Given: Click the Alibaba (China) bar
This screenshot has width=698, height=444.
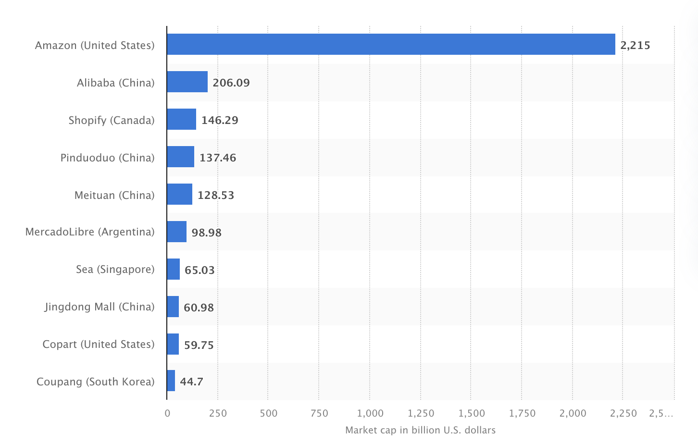Looking at the screenshot, I should pos(187,82).
